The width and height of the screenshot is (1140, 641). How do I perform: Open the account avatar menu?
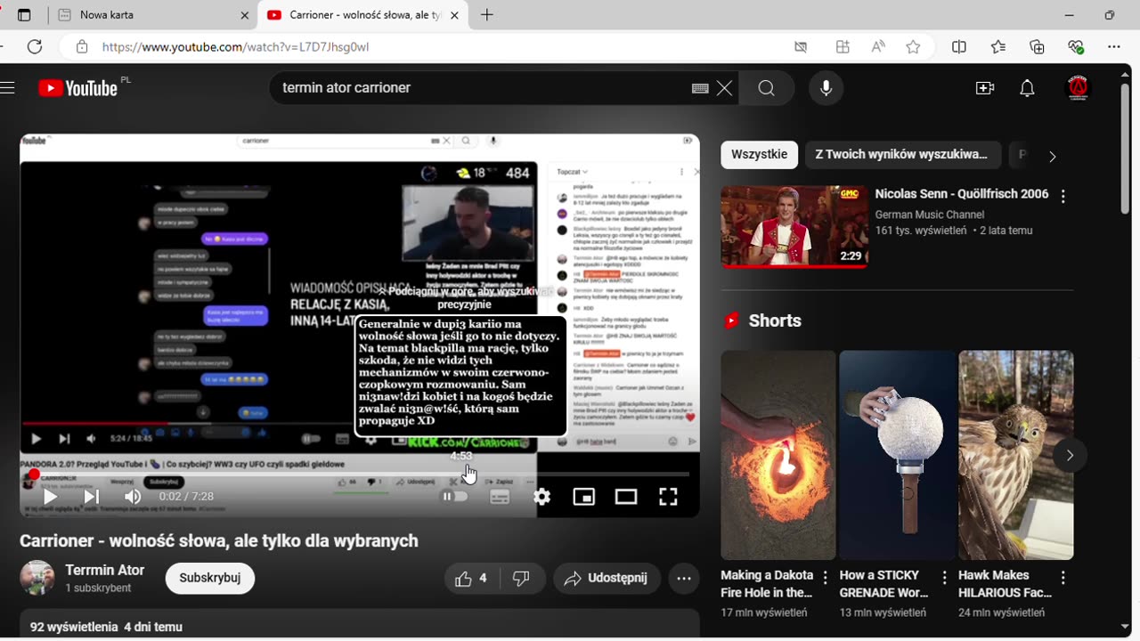tap(1079, 88)
